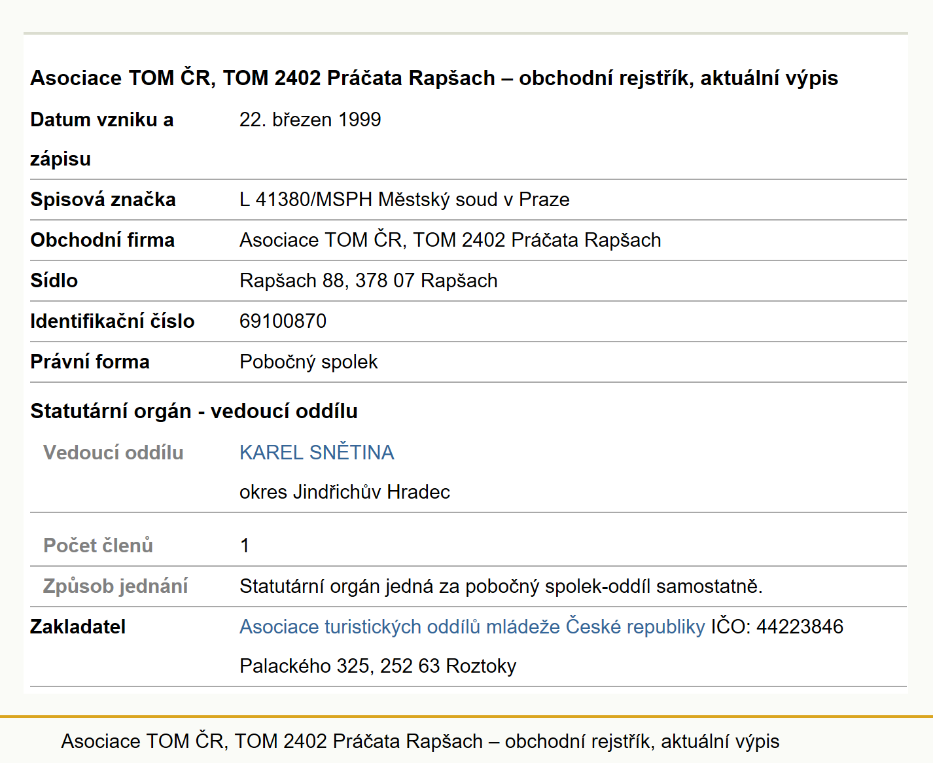Click the Obchodní firma value text
This screenshot has width=933, height=763.
450,240
